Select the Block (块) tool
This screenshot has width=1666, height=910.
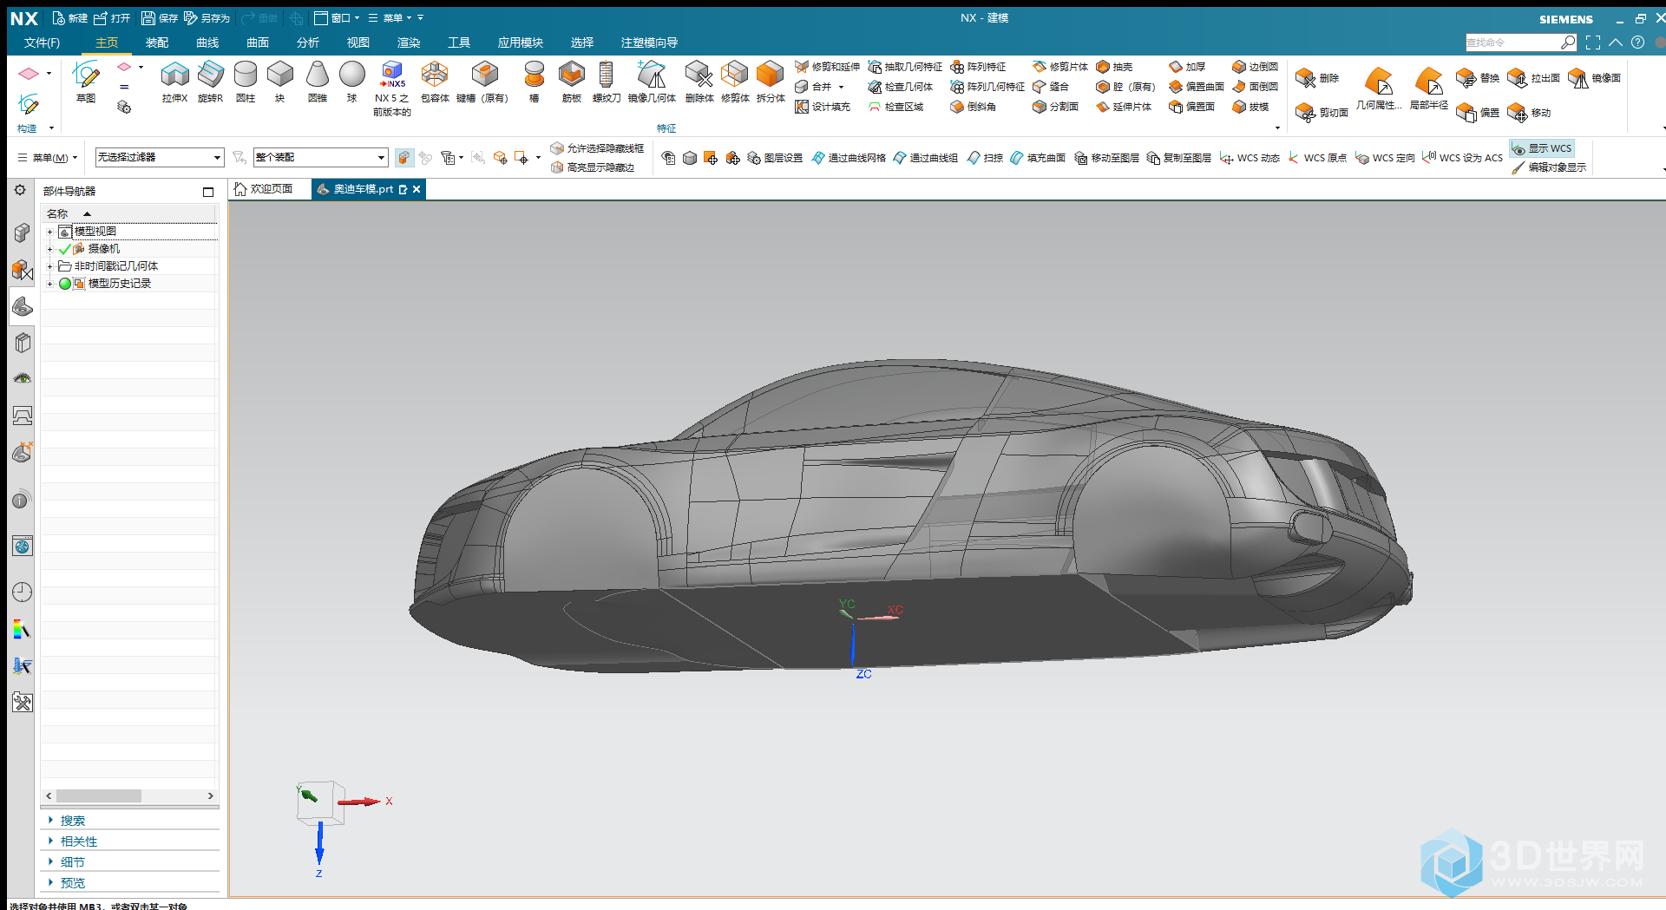pyautogui.click(x=279, y=81)
